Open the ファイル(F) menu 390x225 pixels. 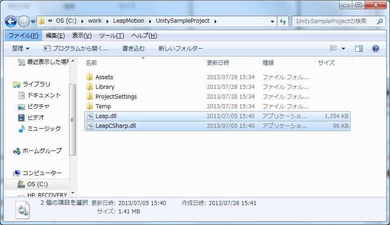coord(23,36)
